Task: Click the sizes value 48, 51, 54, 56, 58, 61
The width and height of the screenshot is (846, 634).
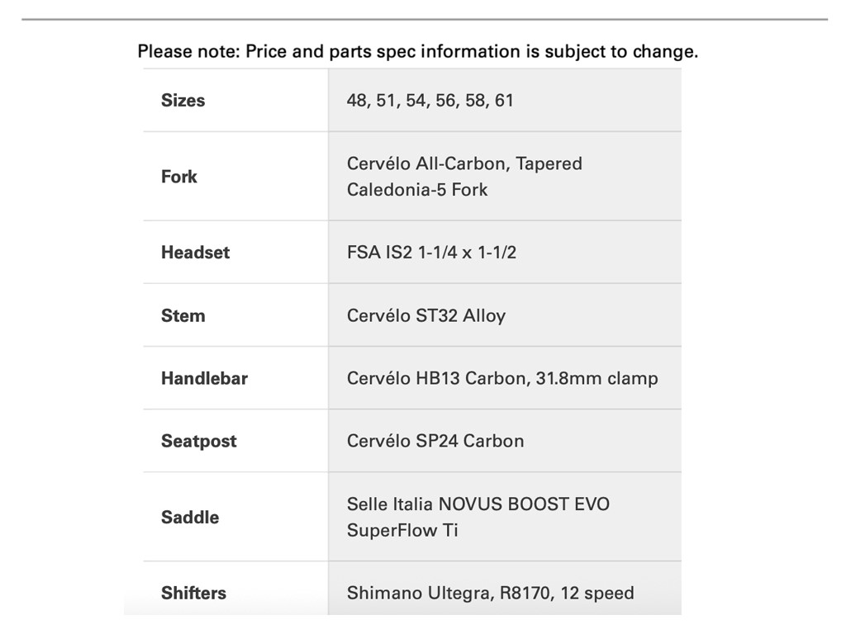Action: click(430, 101)
